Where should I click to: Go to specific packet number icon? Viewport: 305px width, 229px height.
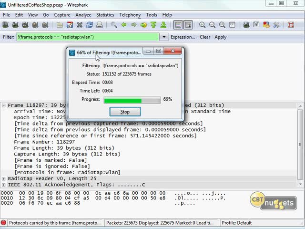point(143,25)
